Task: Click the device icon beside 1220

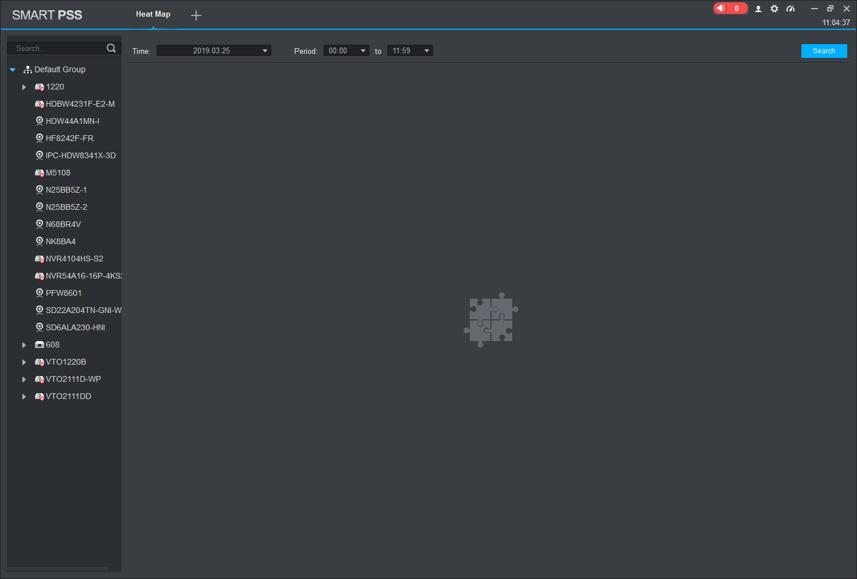Action: [x=40, y=87]
